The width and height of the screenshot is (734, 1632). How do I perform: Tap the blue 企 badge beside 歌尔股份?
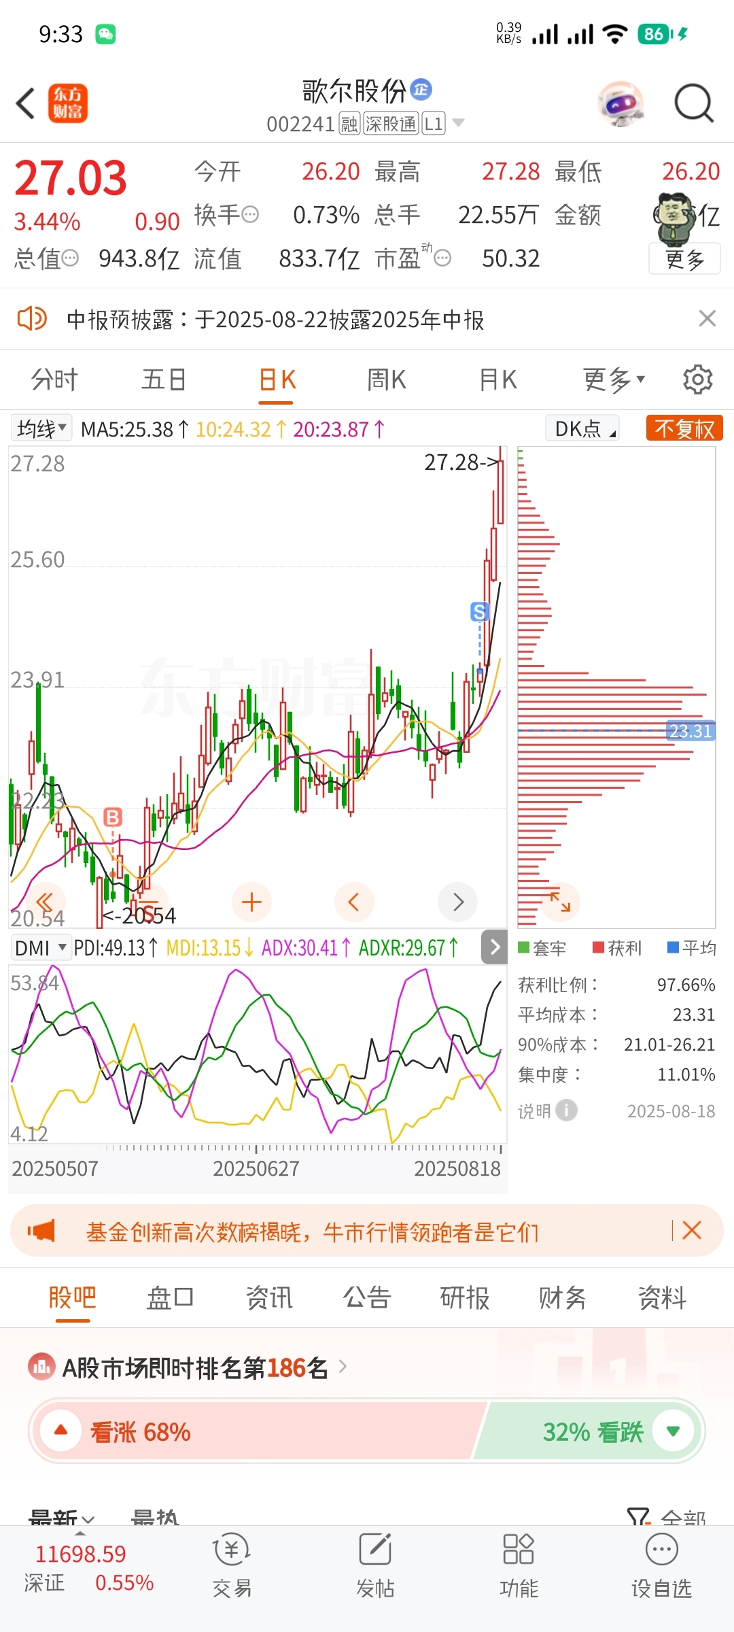(x=421, y=89)
